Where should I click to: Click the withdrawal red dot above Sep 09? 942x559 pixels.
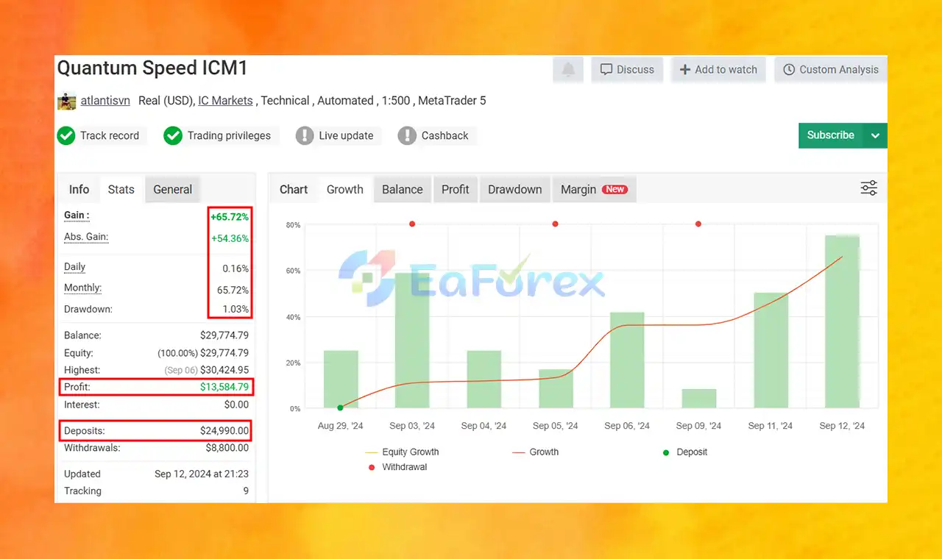698,224
